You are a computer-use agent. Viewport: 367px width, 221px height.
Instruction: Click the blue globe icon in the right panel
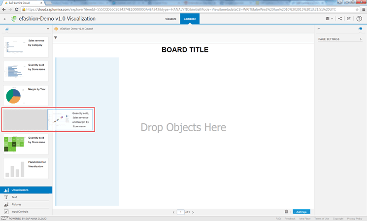(x=360, y=29)
